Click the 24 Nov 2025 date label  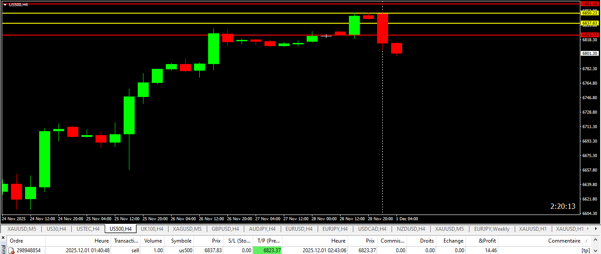click(14, 218)
